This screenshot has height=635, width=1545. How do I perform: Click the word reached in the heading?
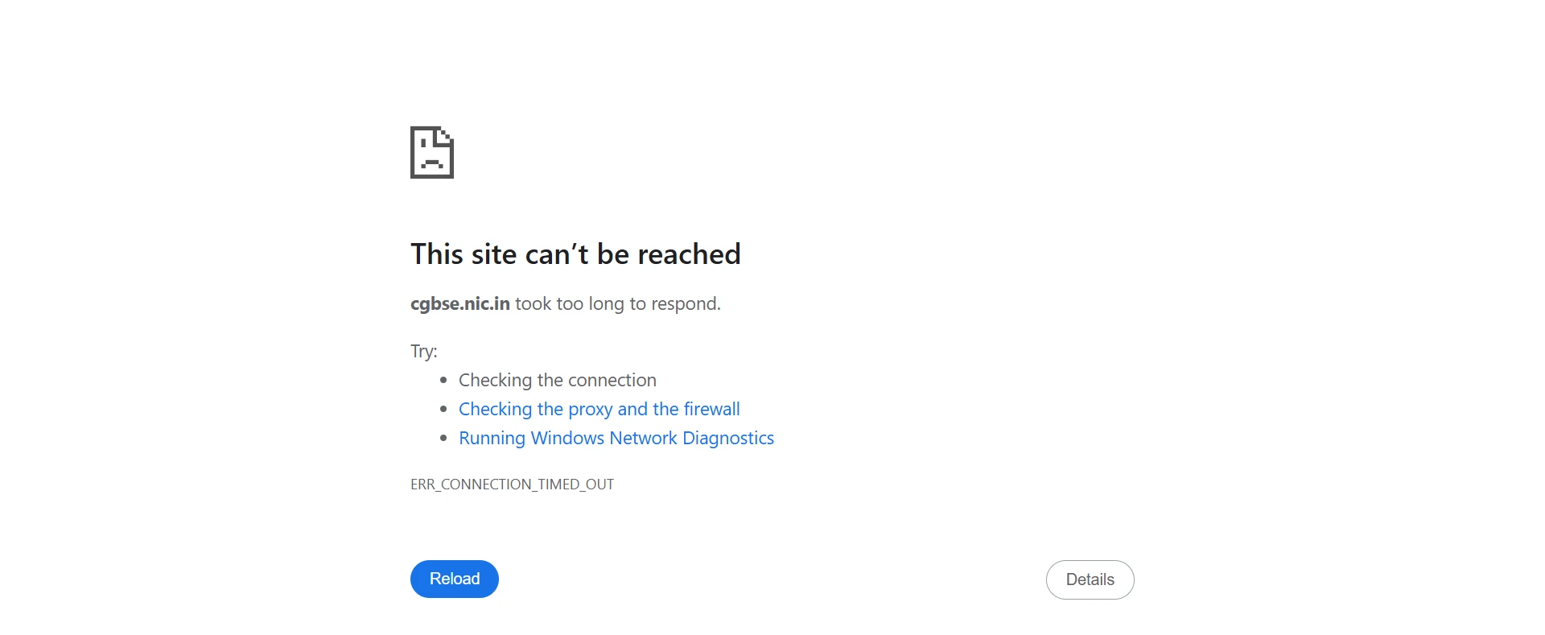click(x=689, y=254)
